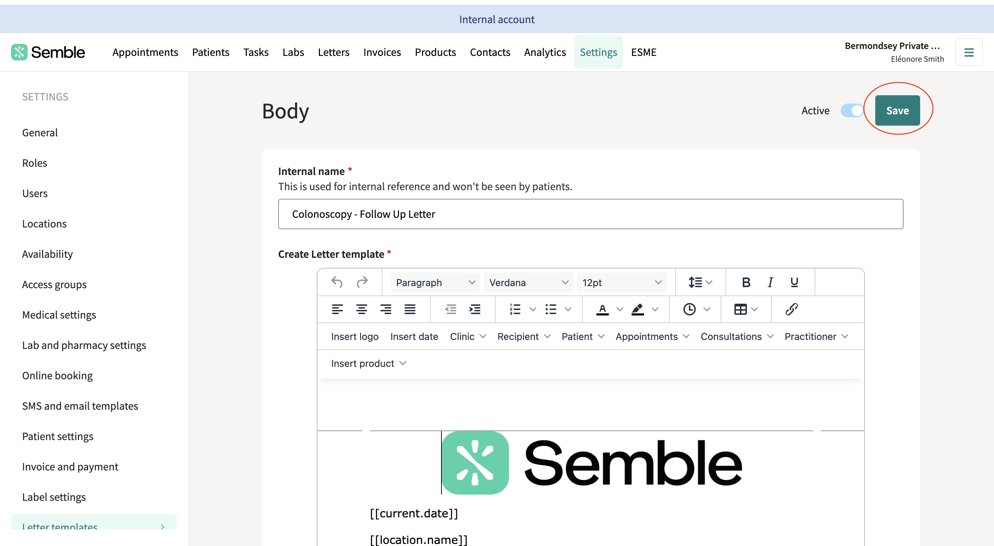
Task: Click Insert date button
Action: [414, 337]
